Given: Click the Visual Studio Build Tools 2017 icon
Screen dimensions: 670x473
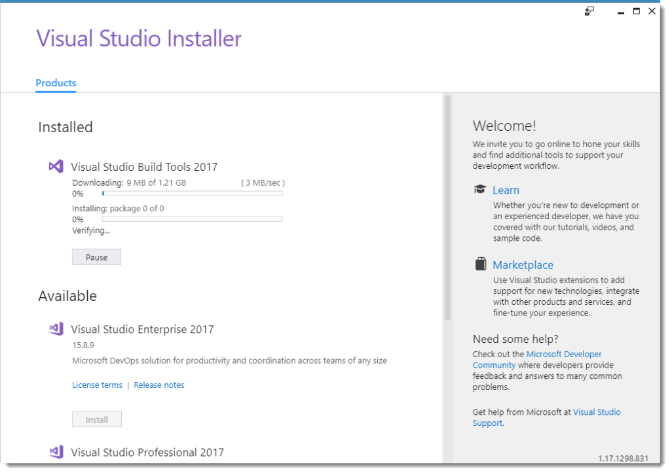Looking at the screenshot, I should [x=56, y=167].
